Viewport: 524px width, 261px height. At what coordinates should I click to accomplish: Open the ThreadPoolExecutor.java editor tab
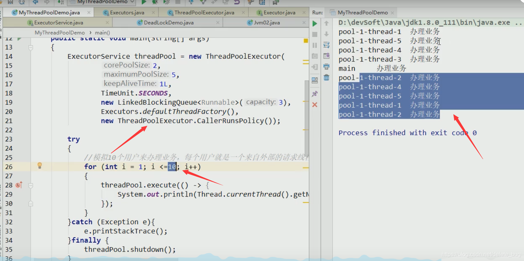(204, 13)
